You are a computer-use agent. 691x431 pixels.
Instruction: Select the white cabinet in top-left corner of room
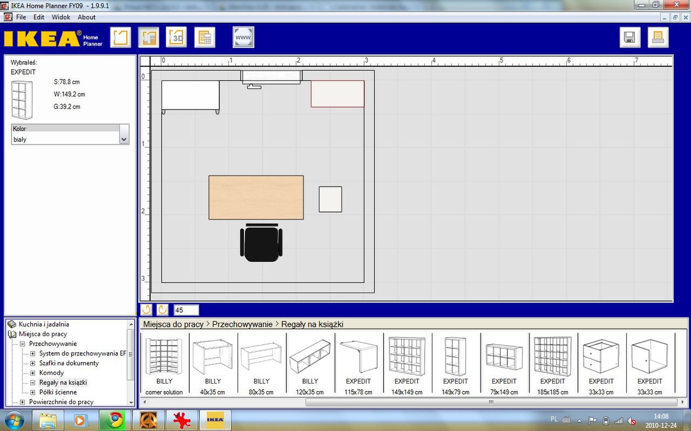(191, 96)
